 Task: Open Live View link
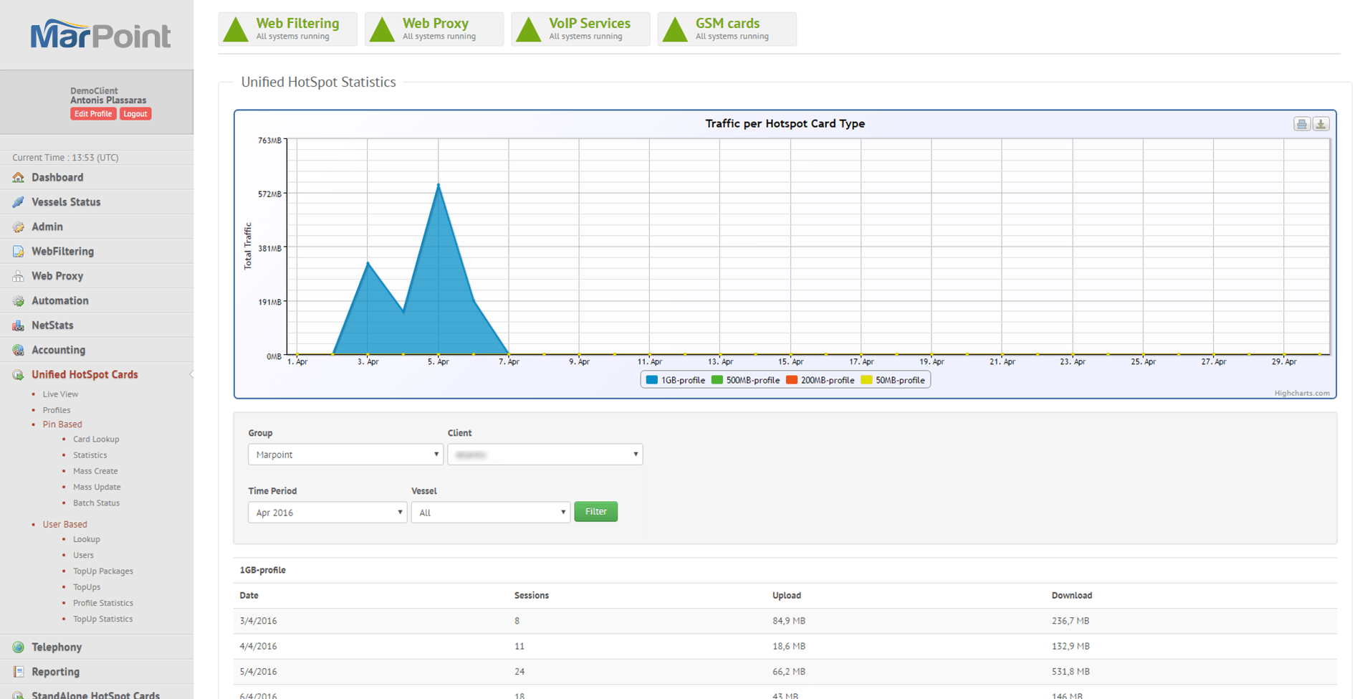(x=60, y=394)
